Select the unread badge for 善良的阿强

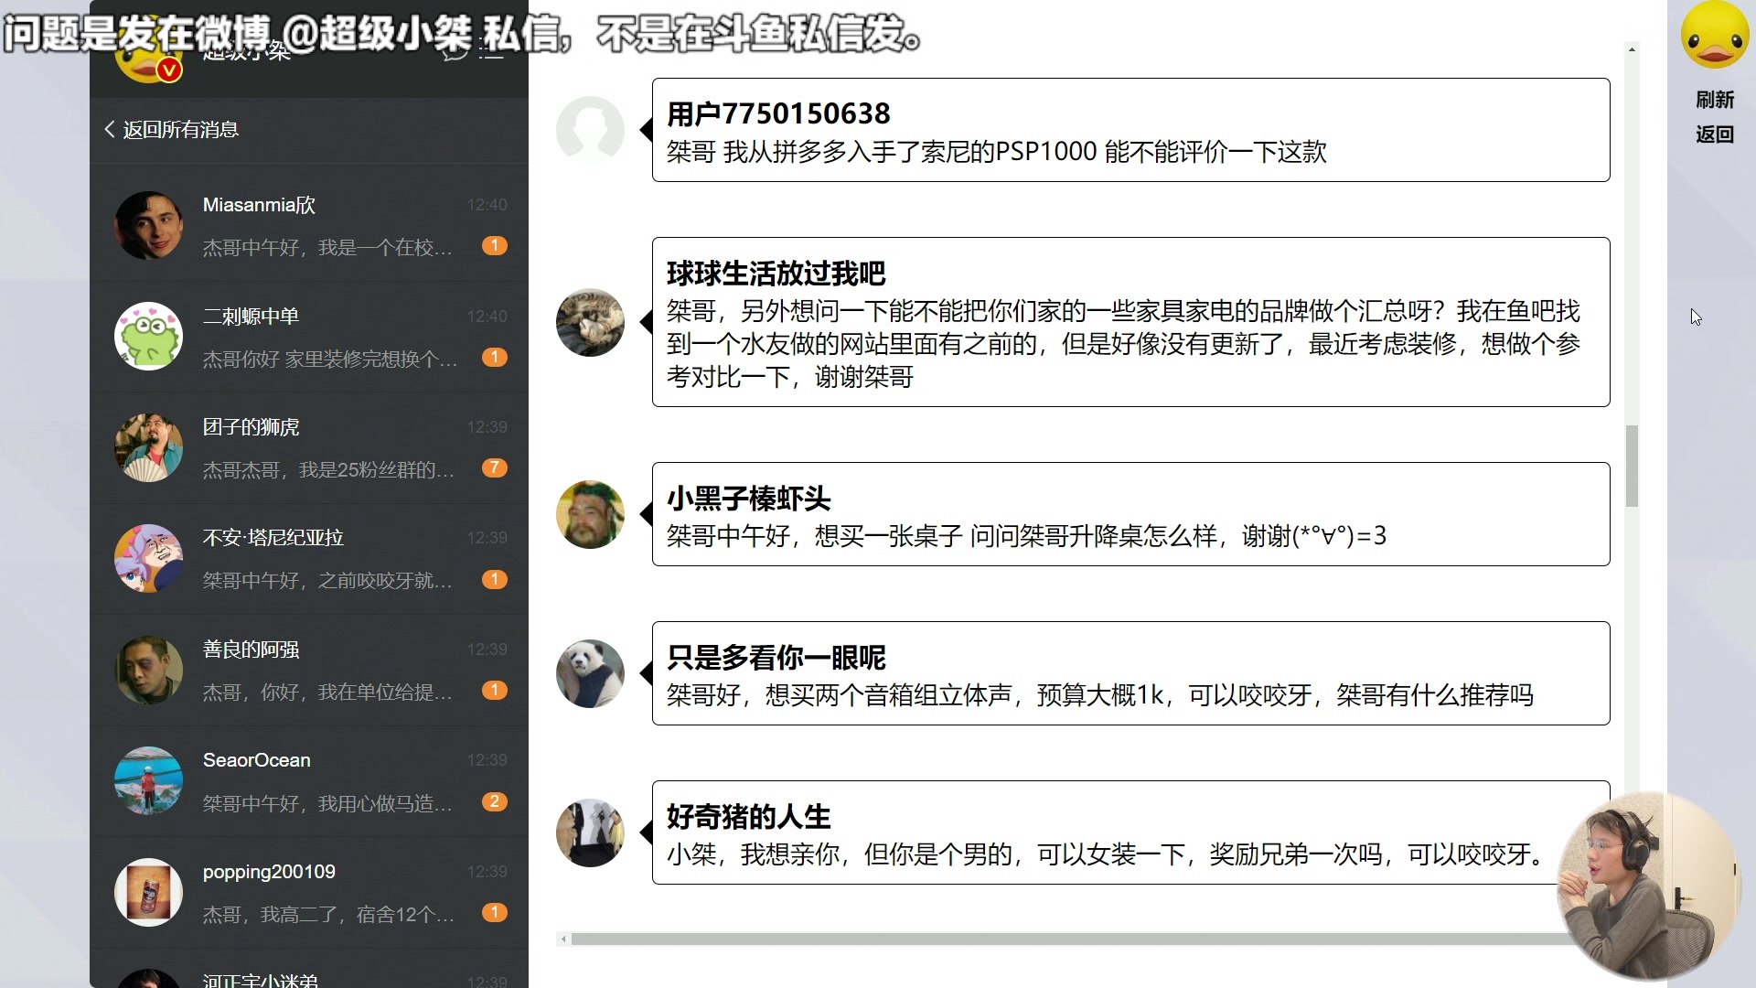coord(494,690)
